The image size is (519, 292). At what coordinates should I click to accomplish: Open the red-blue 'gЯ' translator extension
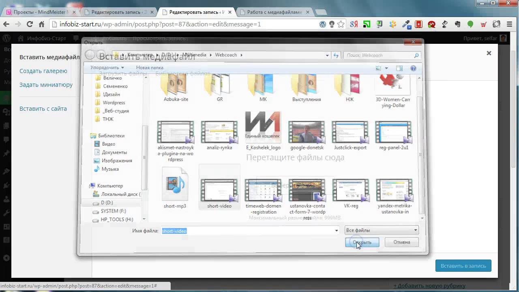(x=354, y=24)
